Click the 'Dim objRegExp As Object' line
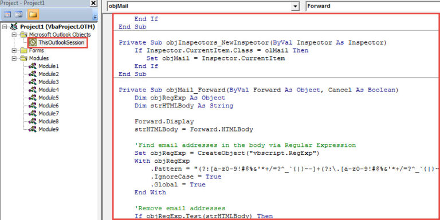 coord(179,98)
